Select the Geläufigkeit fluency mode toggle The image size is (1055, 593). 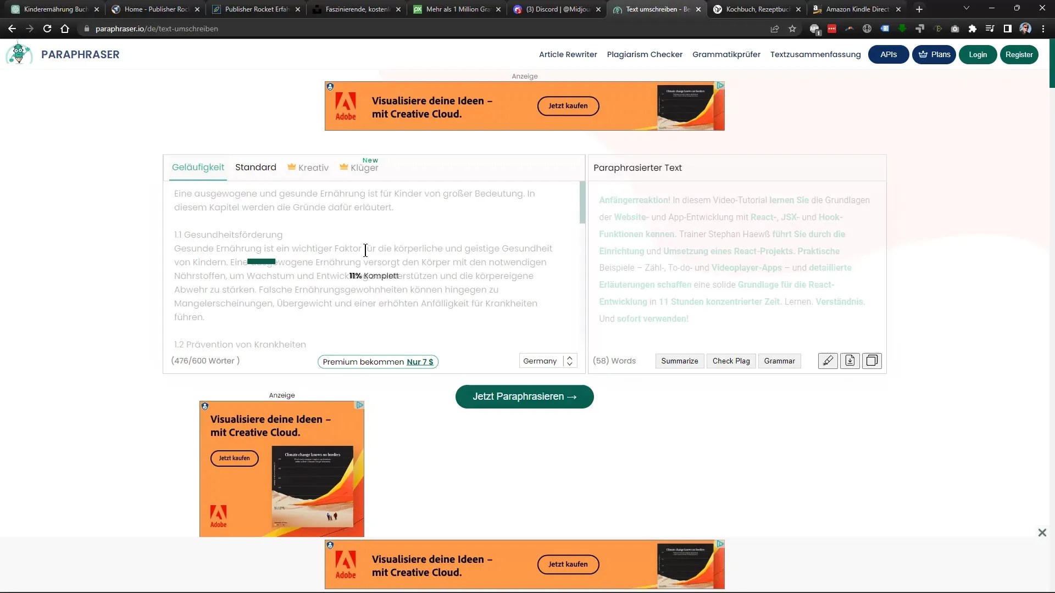[x=198, y=167]
